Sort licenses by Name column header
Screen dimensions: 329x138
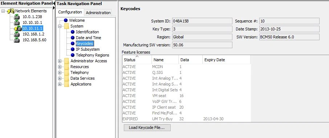[165, 60]
